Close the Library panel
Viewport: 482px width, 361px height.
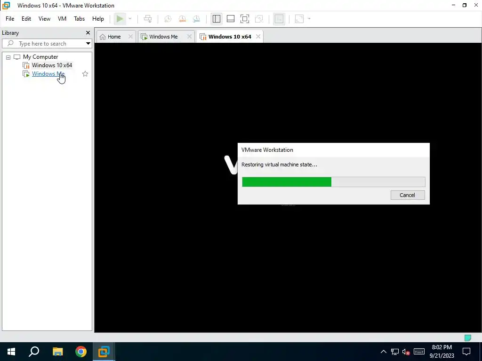[88, 32]
